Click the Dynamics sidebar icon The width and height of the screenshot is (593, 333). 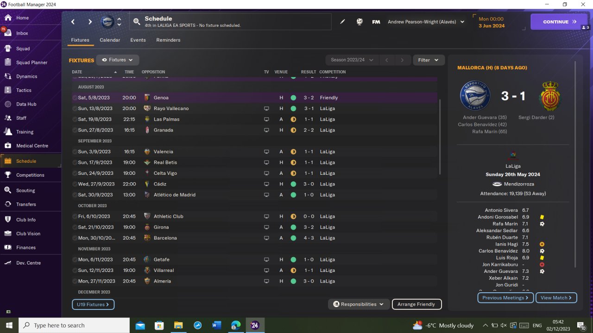pyautogui.click(x=8, y=76)
